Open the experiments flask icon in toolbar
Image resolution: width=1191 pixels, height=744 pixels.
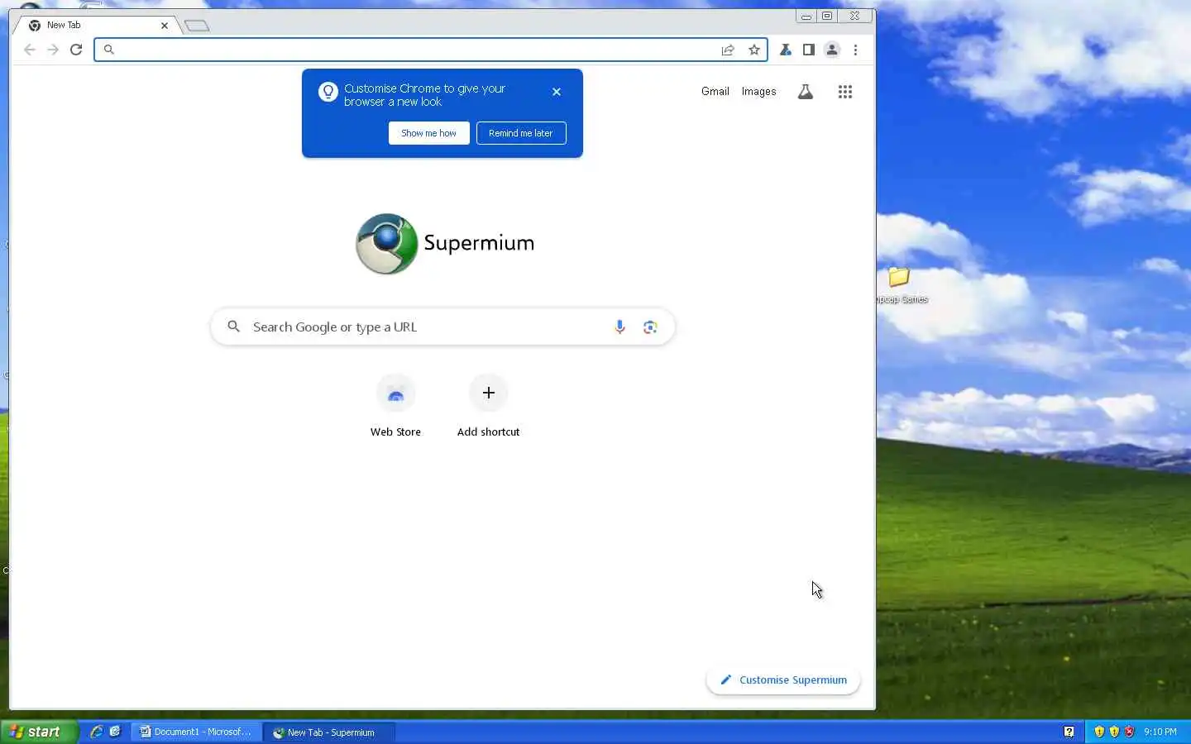click(786, 50)
